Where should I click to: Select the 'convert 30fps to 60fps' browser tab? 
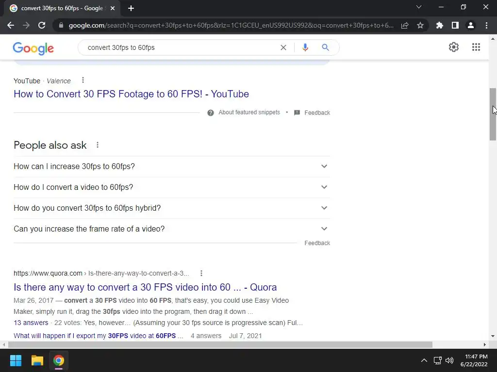pyautogui.click(x=62, y=8)
